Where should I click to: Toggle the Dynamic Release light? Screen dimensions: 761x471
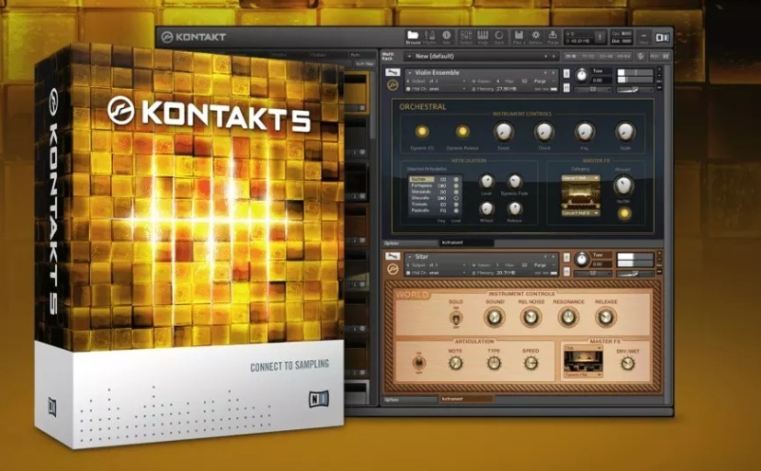click(462, 132)
